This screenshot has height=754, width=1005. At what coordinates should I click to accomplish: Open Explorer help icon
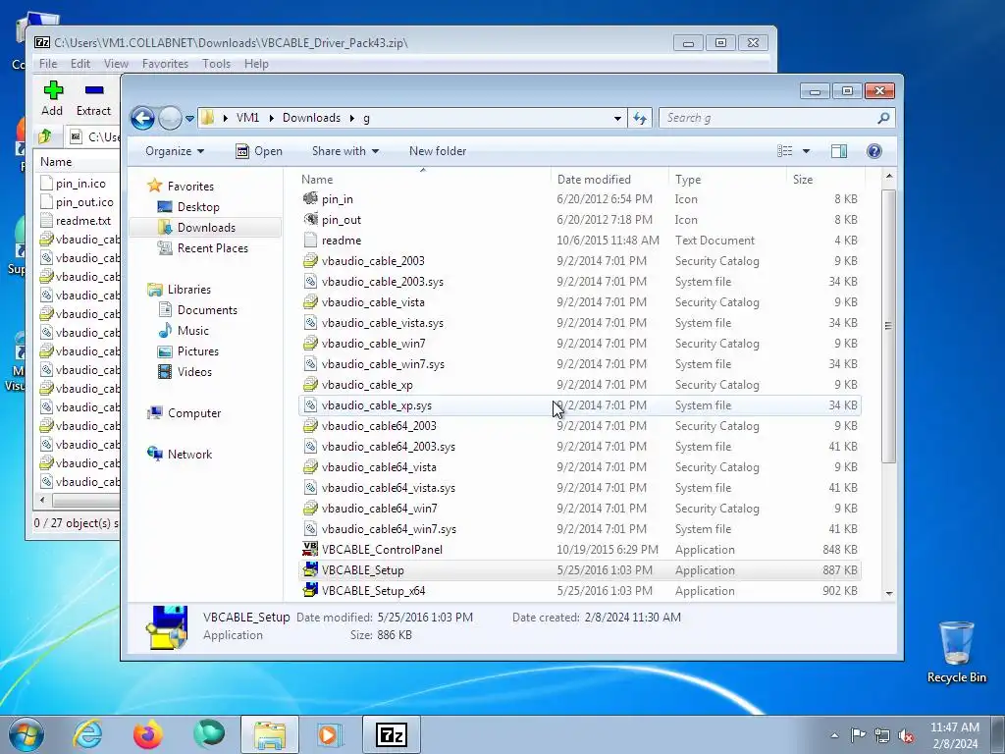874,151
